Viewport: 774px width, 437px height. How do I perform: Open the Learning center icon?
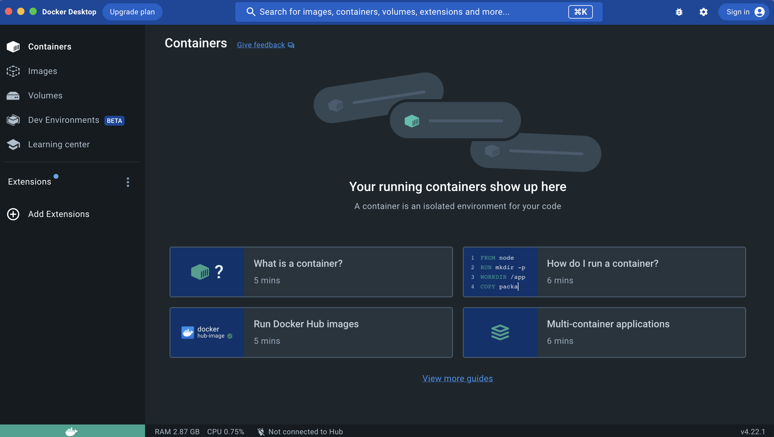click(x=13, y=144)
